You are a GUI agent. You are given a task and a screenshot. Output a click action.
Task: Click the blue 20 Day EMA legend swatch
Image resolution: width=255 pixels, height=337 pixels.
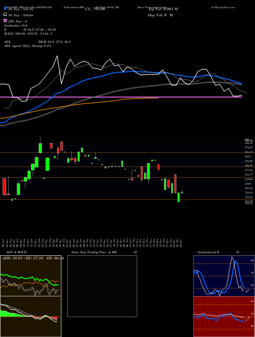point(5,9)
